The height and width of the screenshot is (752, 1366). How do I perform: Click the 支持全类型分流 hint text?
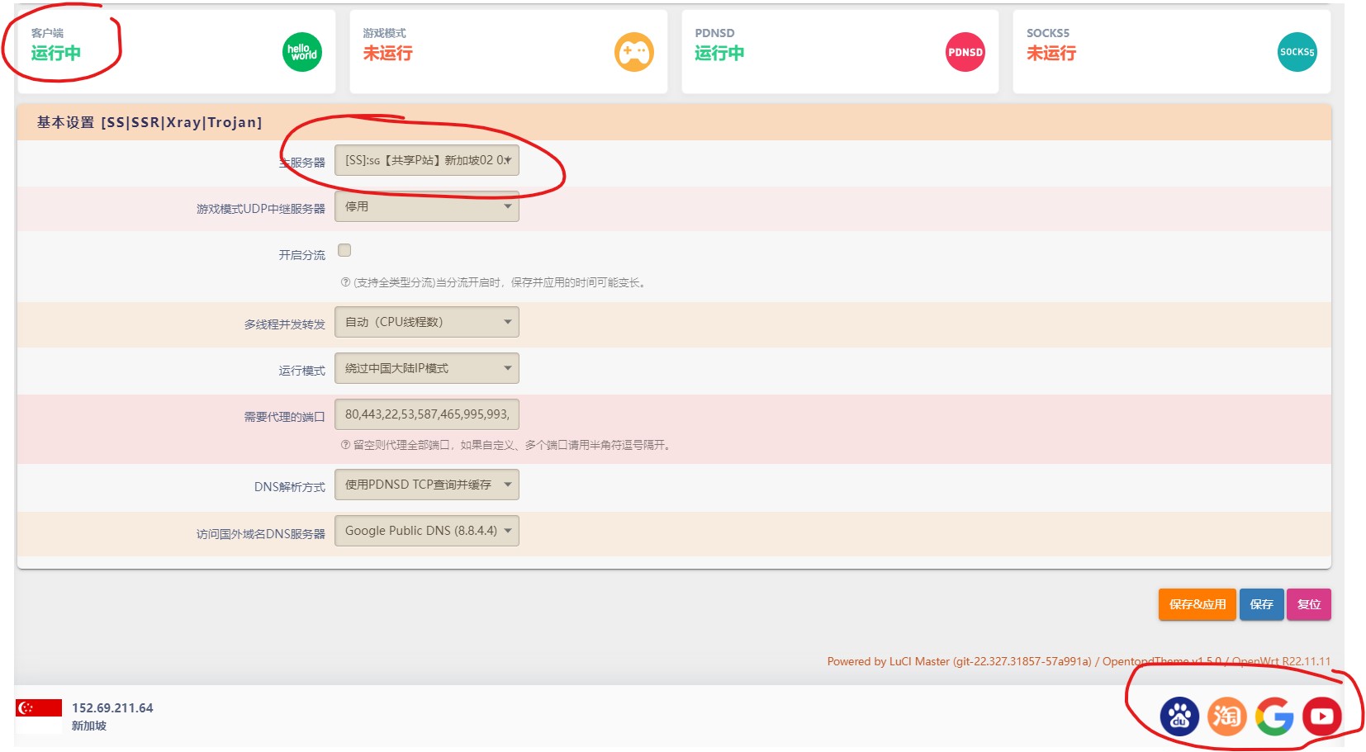click(494, 282)
